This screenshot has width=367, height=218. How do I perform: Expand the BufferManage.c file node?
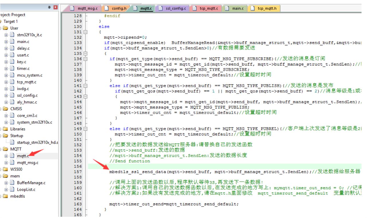point(6,183)
